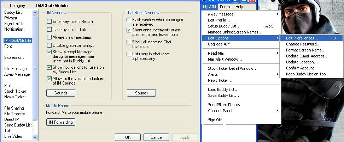
Task: Toggle Keep Buddy List on Top
Action: pyautogui.click(x=311, y=74)
